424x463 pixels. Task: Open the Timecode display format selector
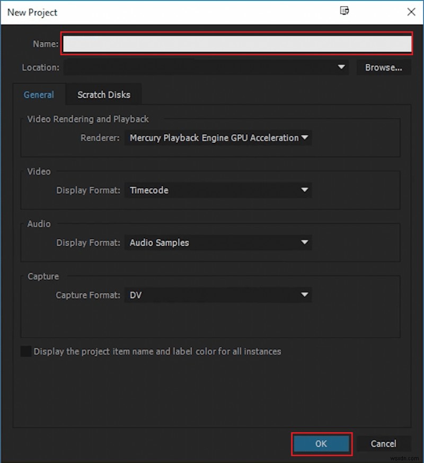point(217,190)
